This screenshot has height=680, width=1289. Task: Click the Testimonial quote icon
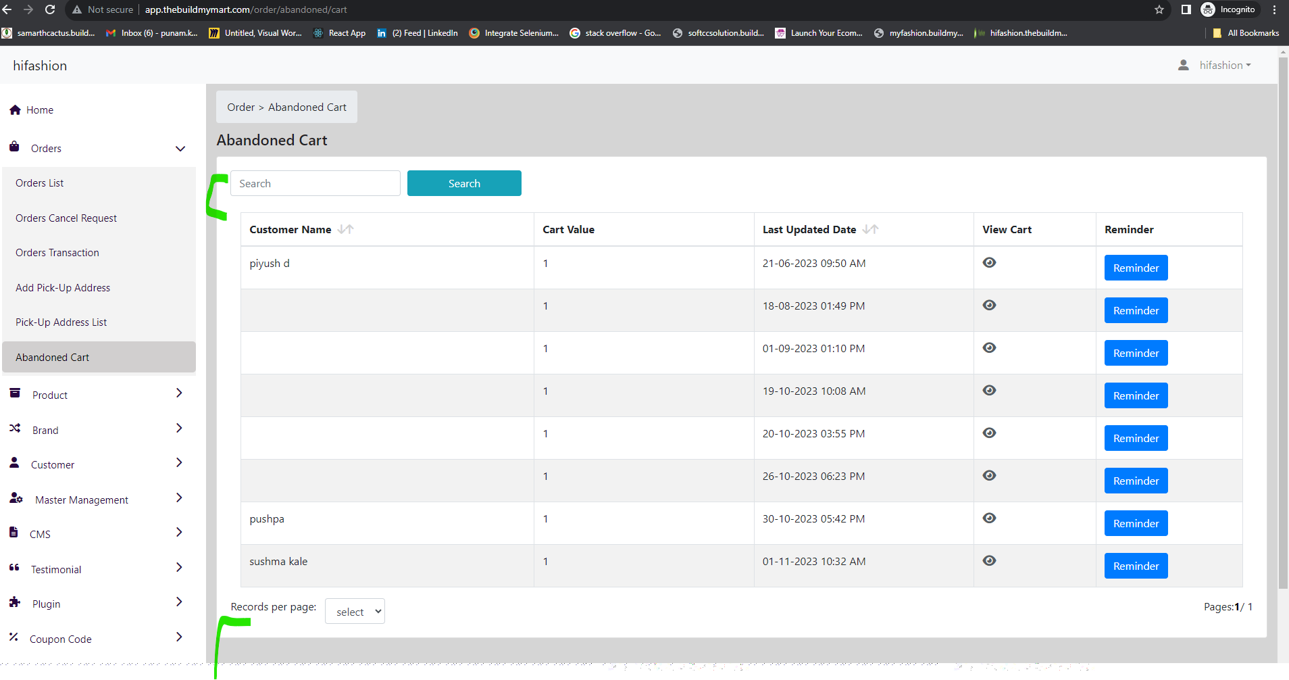coord(14,568)
